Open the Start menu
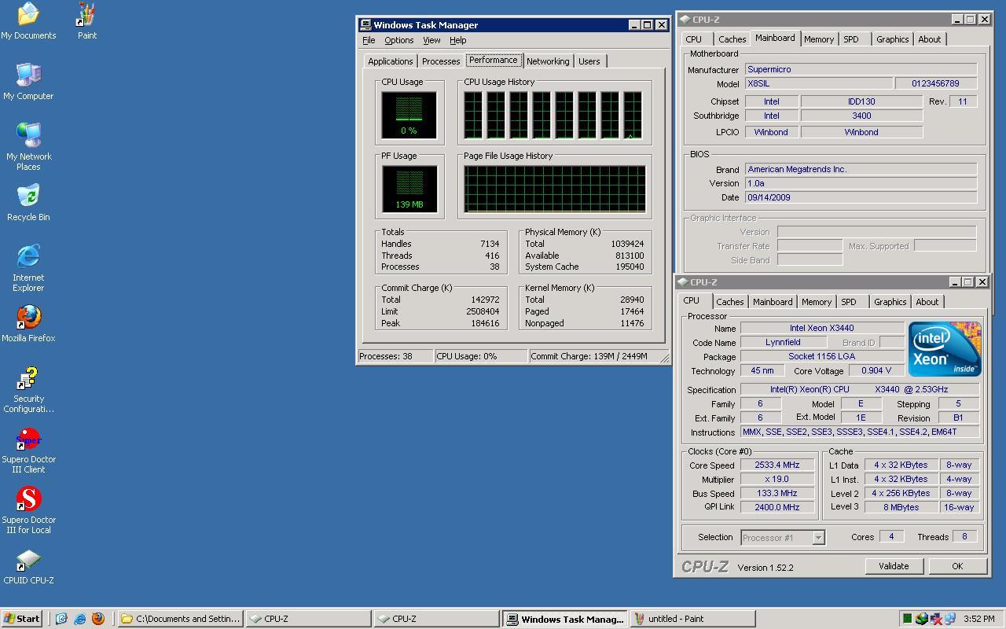Viewport: 1006px width, 629px height. pyautogui.click(x=21, y=619)
